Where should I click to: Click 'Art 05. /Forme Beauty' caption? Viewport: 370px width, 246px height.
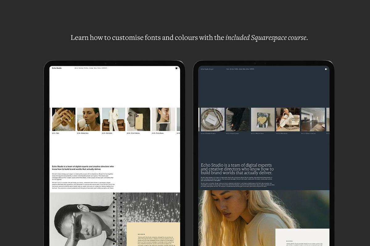[x=158, y=133]
